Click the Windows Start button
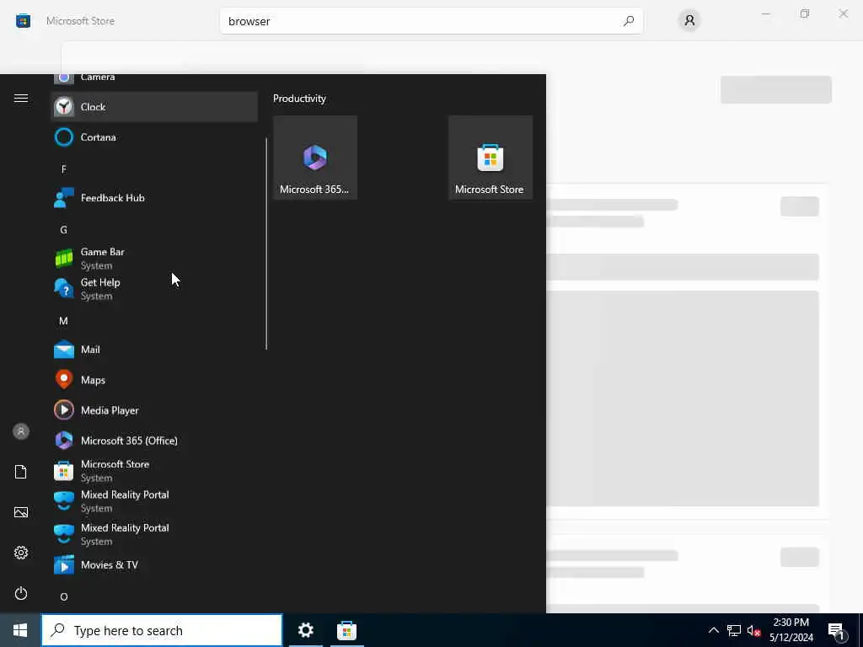 (x=20, y=630)
